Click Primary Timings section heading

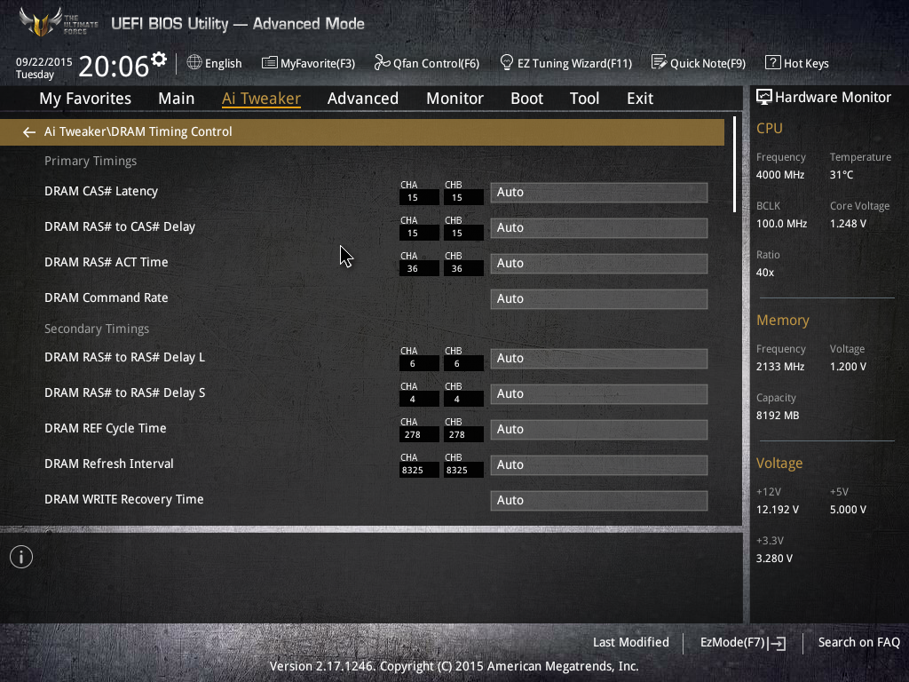coord(91,162)
